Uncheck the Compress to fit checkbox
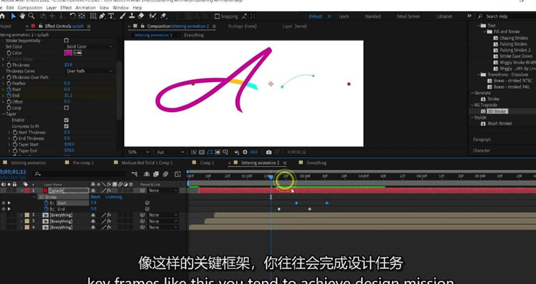Screen dimensions: 536x284 click(66, 126)
